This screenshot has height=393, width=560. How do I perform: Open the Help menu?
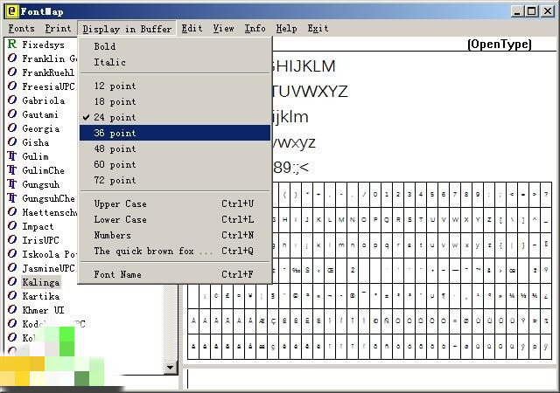(286, 29)
